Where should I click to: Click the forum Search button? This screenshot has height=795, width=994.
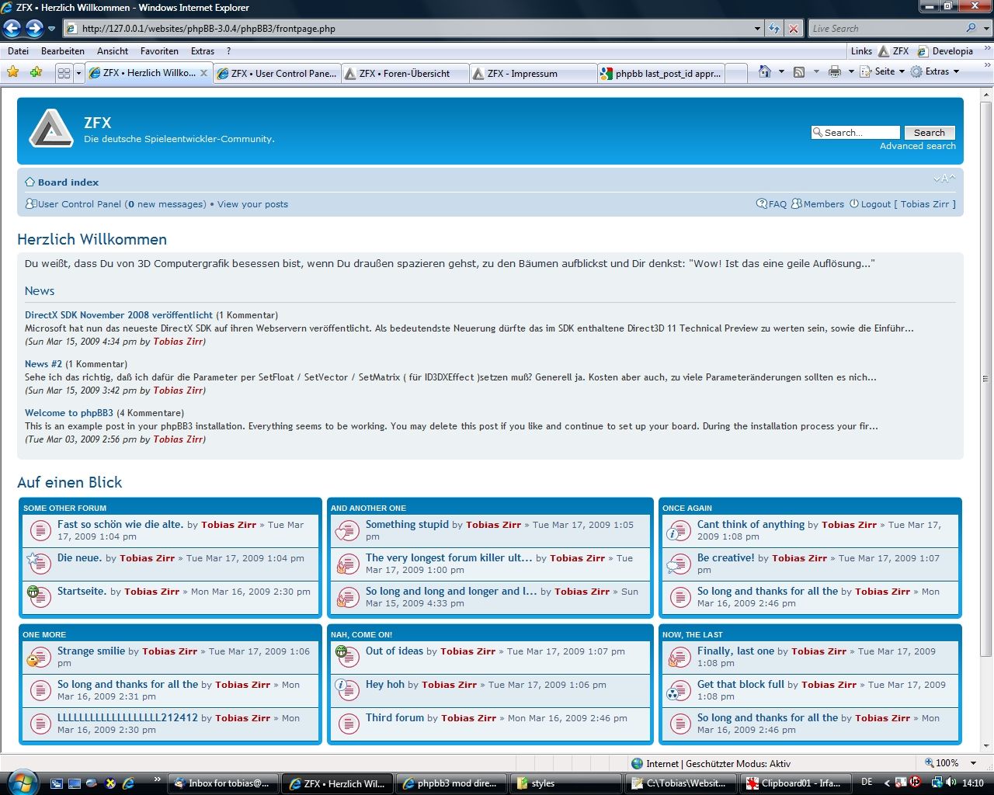pos(929,133)
